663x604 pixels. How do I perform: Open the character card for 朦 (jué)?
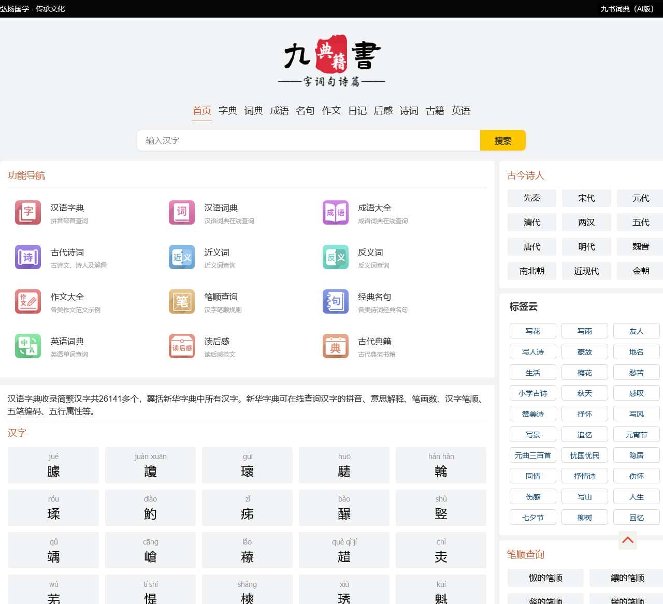(53, 465)
